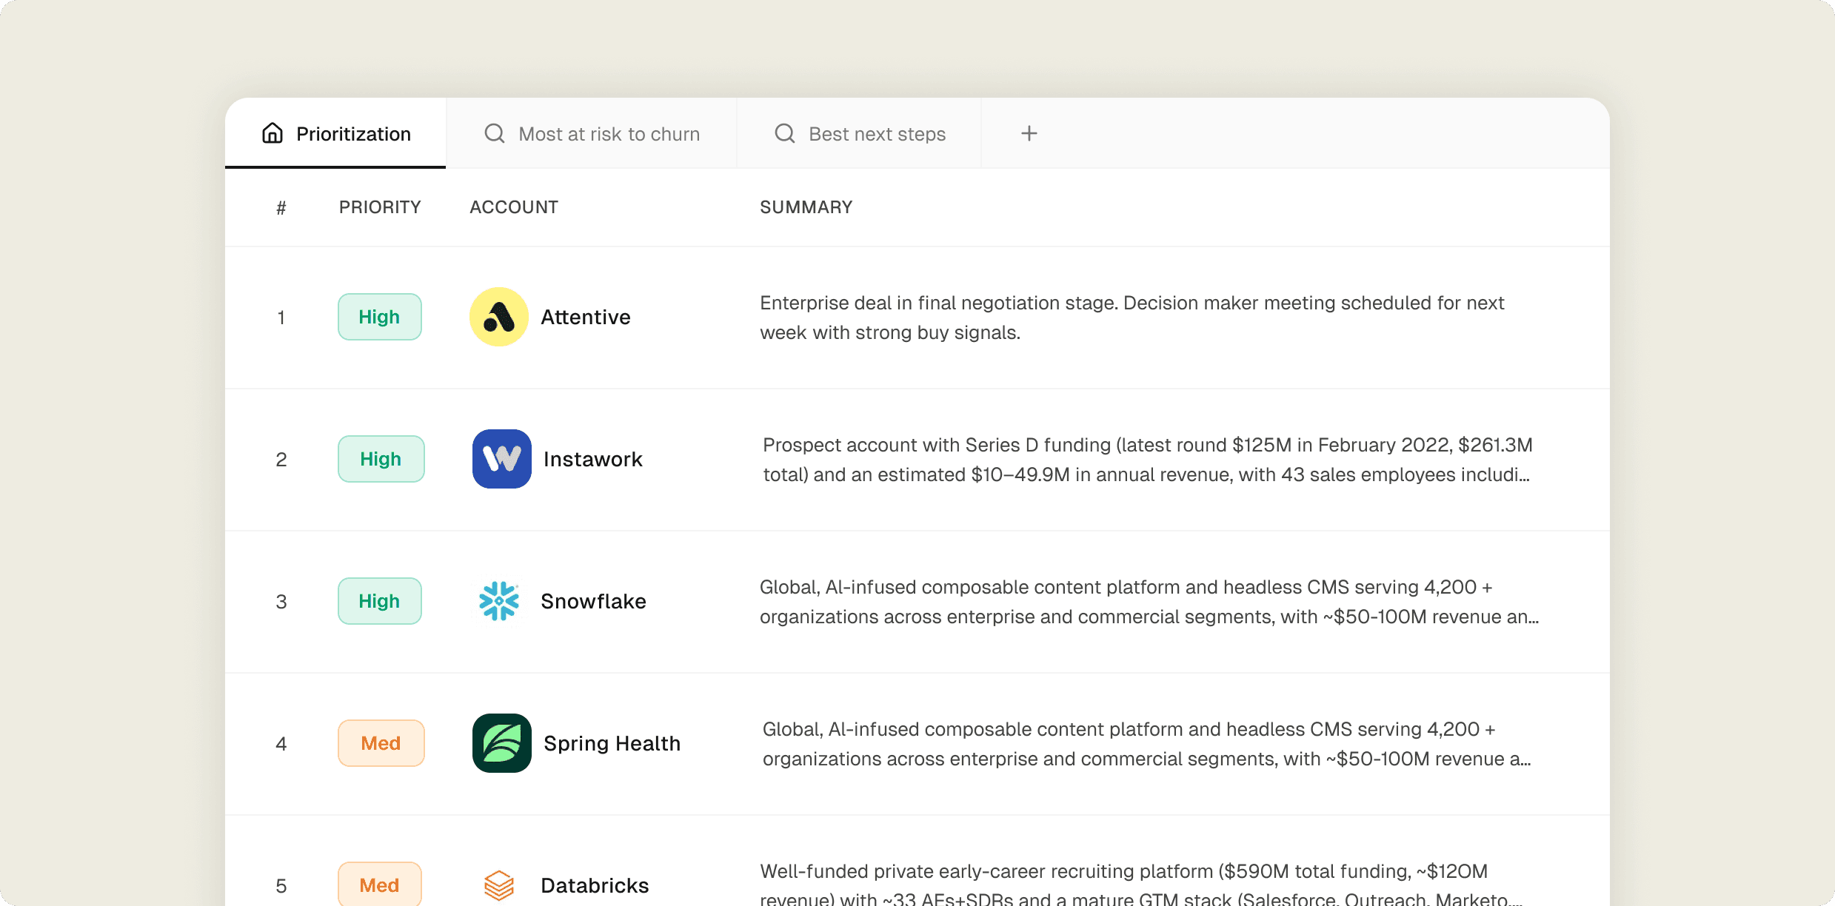Click the Med badge for Spring Health
Image resolution: width=1835 pixels, height=906 pixels.
coord(381,743)
